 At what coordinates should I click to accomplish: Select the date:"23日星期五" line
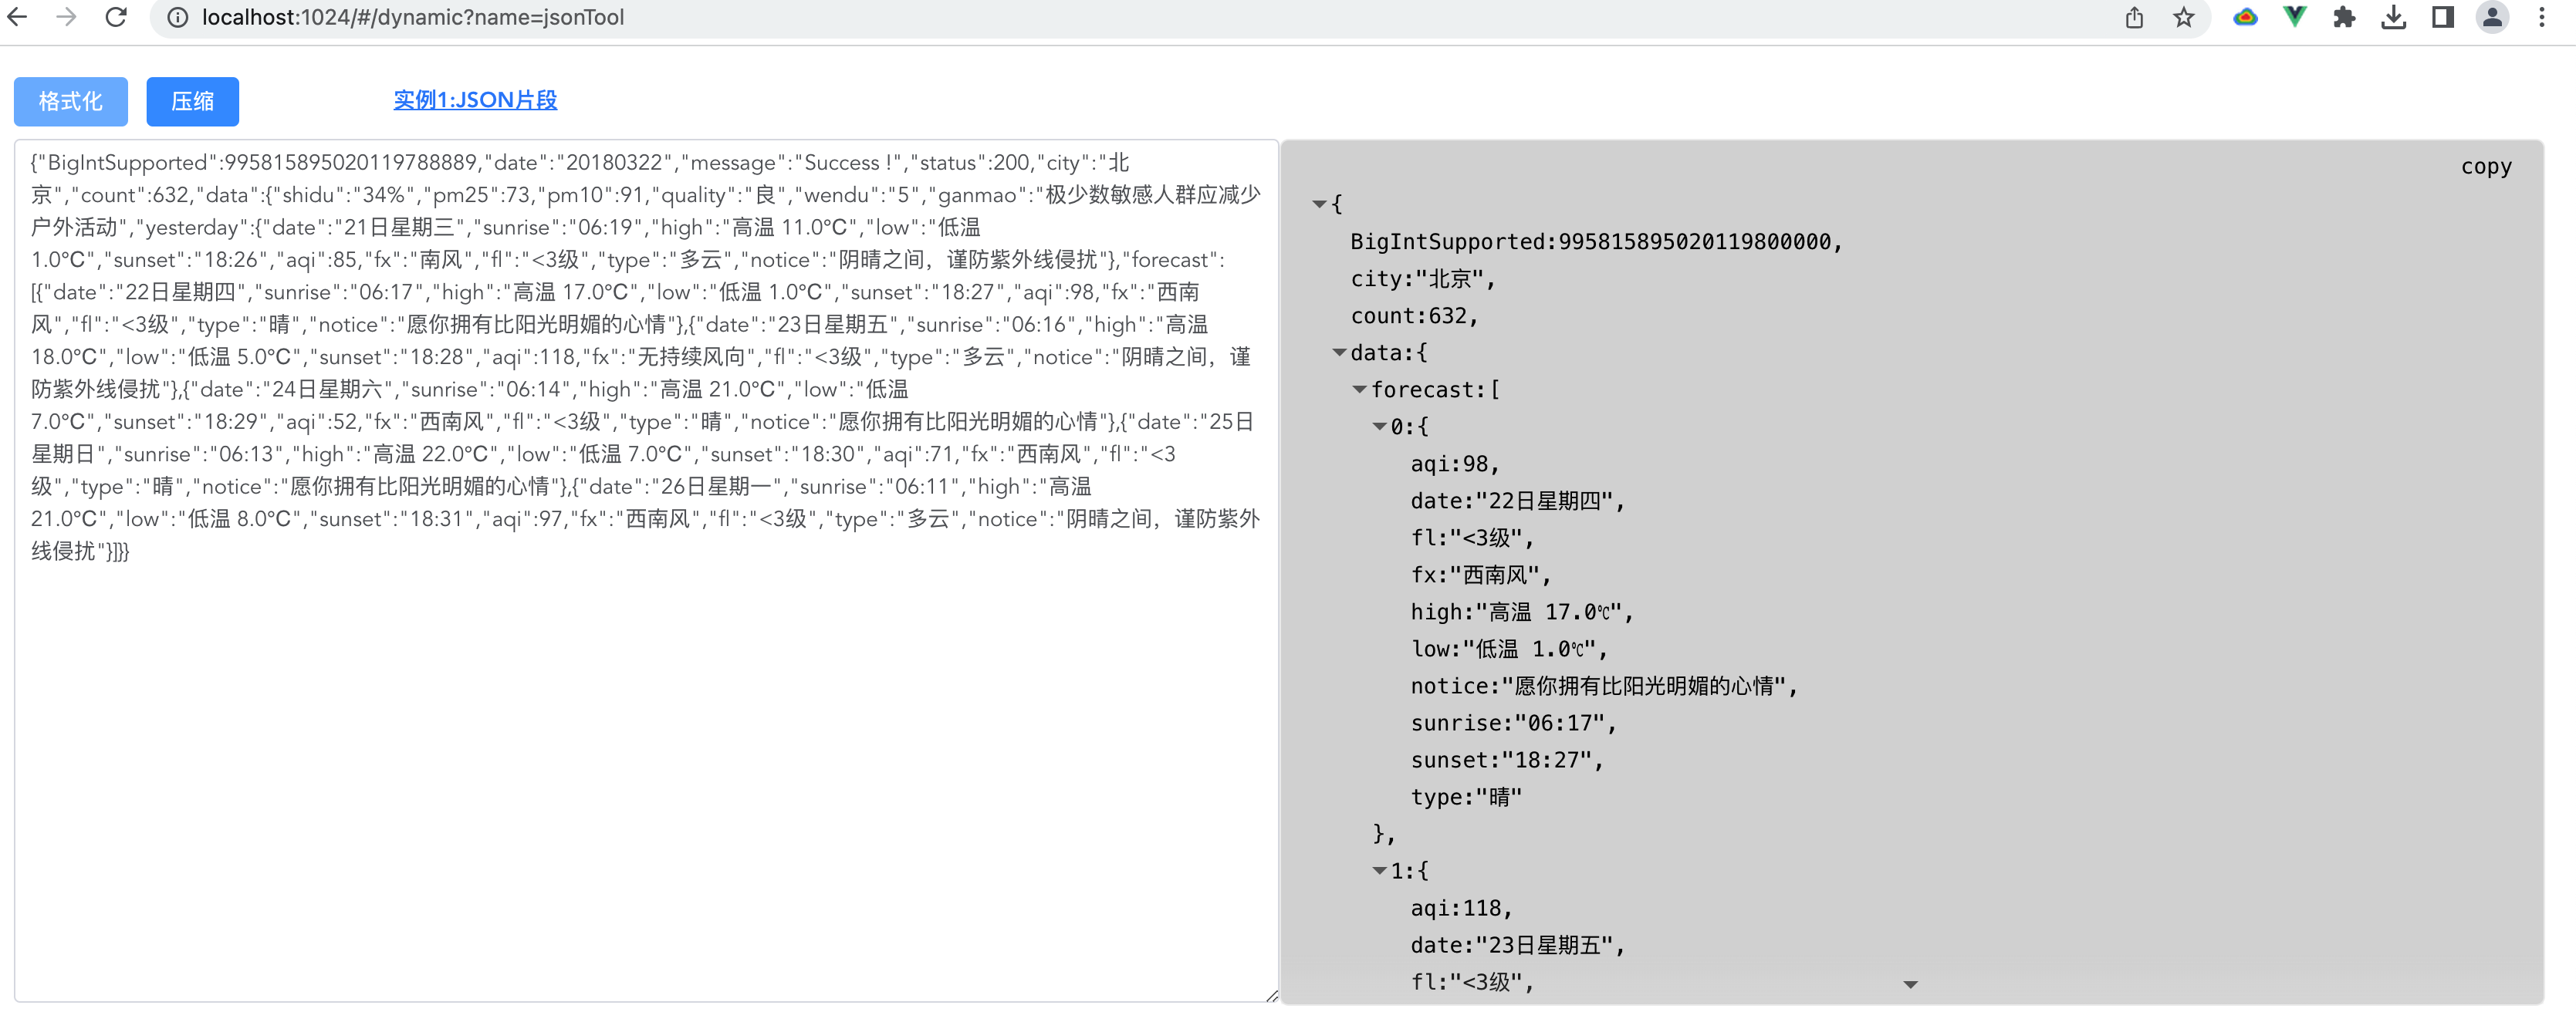(1518, 944)
